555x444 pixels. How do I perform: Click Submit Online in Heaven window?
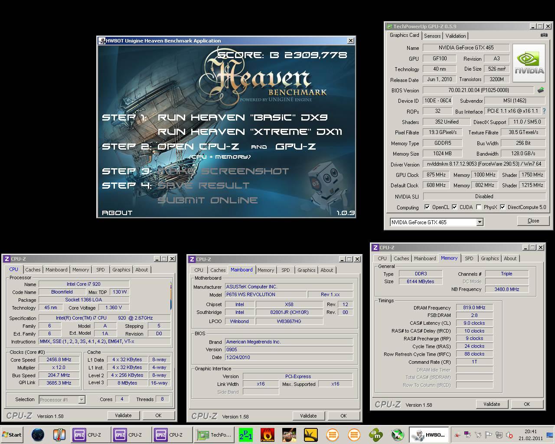point(207,200)
